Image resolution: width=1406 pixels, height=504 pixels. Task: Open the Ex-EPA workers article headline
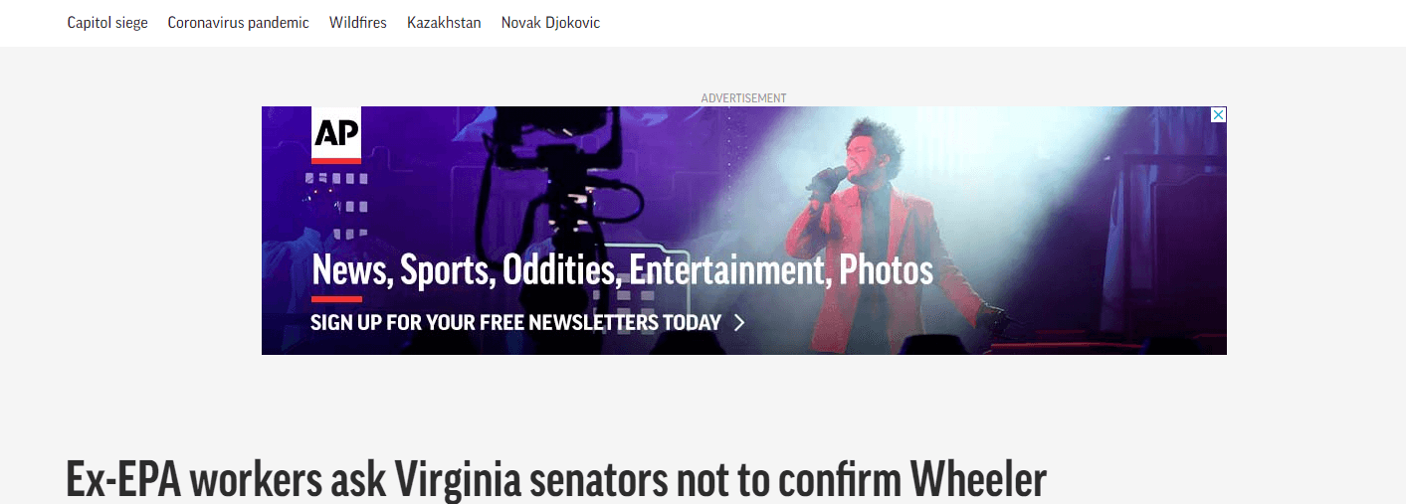[556, 480]
